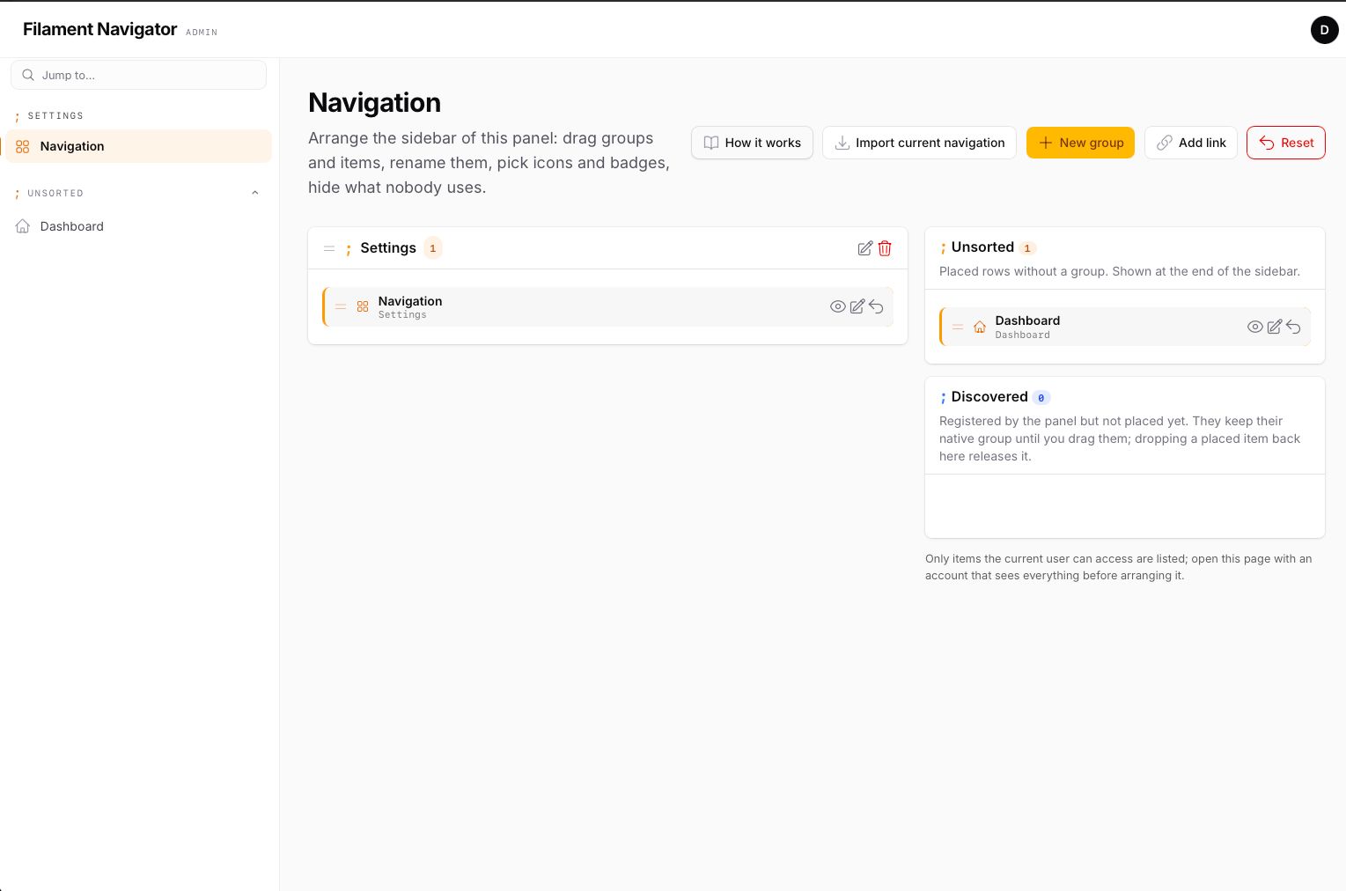Click the magnifier icon in Jump to
The width and height of the screenshot is (1346, 891).
(28, 75)
